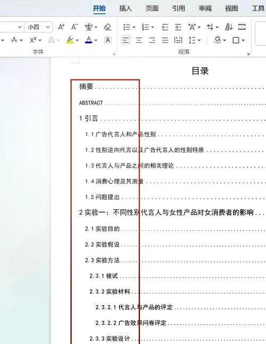Click the 1 引言 contents entry
This screenshot has width=266, height=344.
[88, 118]
